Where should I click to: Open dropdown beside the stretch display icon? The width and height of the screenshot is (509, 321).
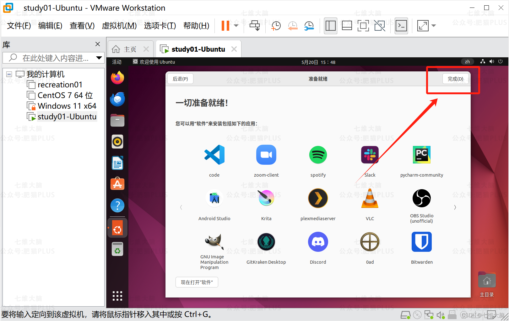pyautogui.click(x=434, y=26)
